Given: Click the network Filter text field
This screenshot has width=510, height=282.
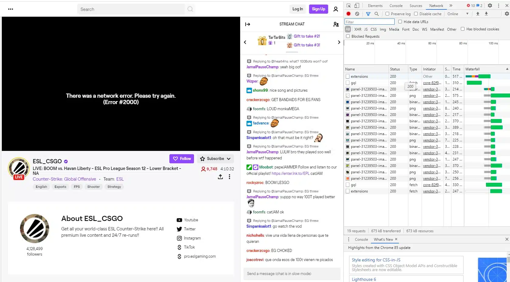Looking at the screenshot, I should click(x=369, y=22).
